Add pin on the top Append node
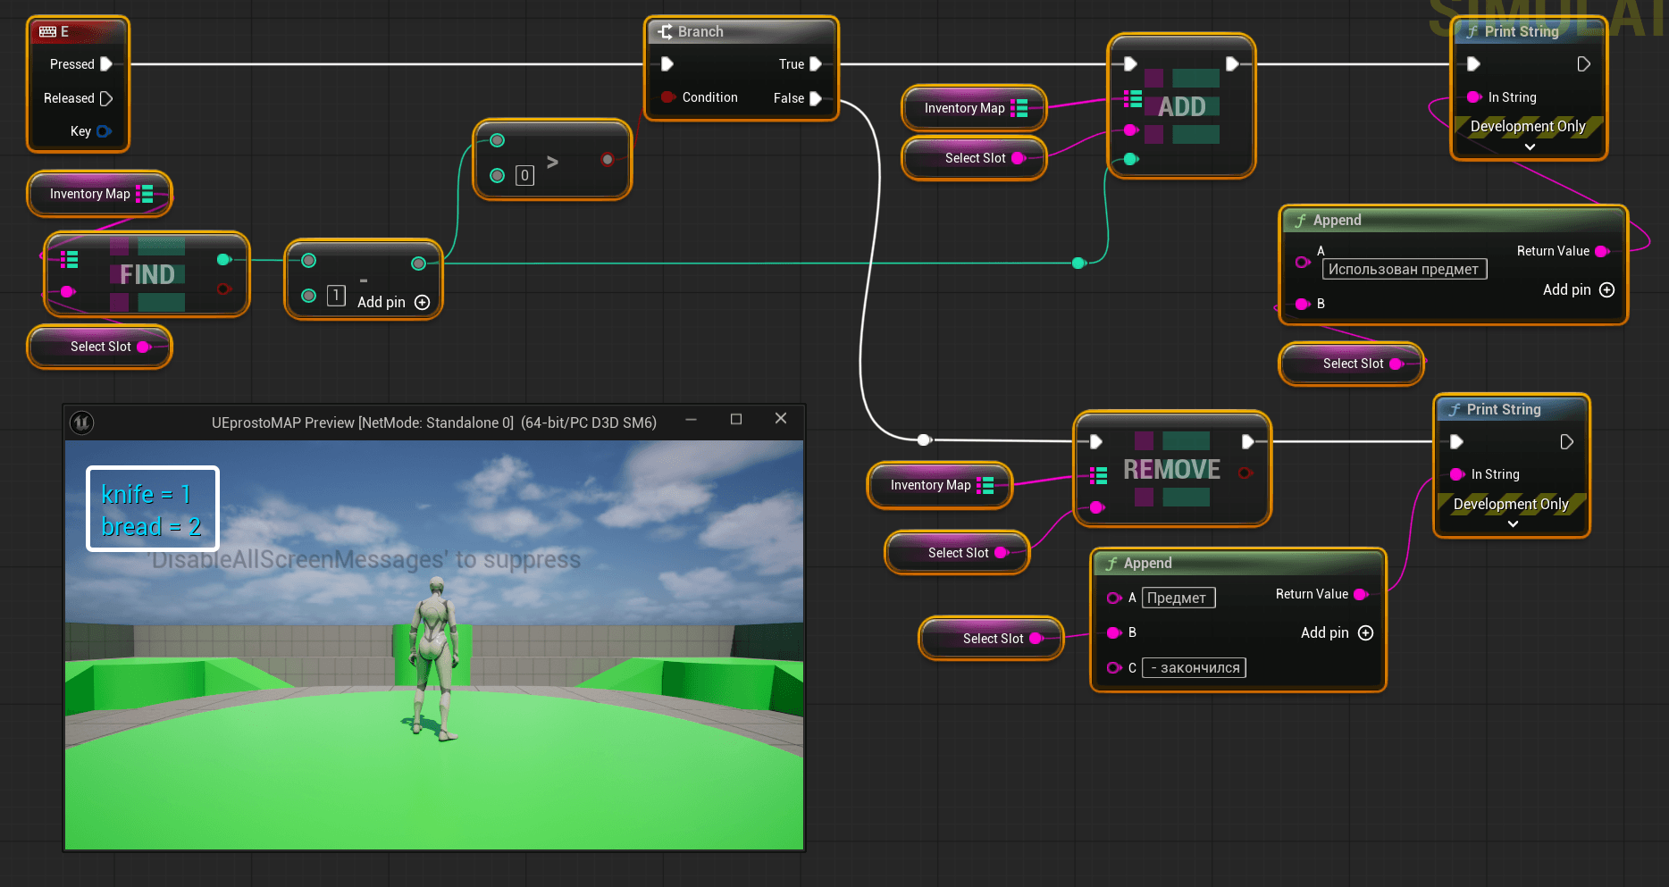This screenshot has width=1669, height=887. [x=1606, y=290]
